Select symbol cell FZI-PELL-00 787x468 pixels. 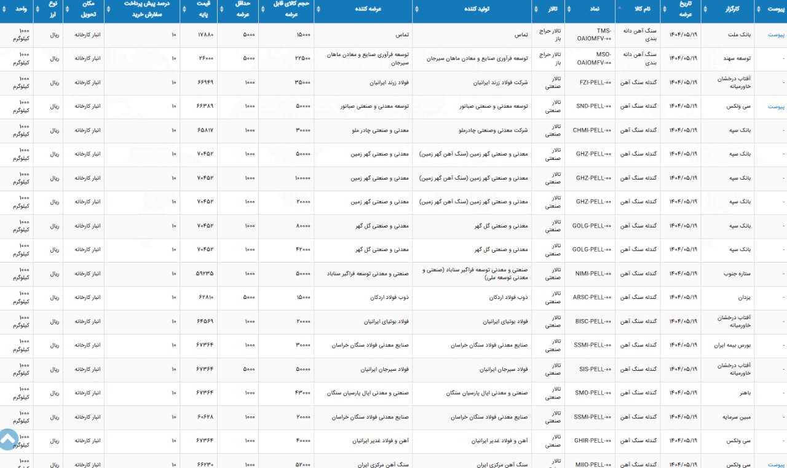coord(596,82)
